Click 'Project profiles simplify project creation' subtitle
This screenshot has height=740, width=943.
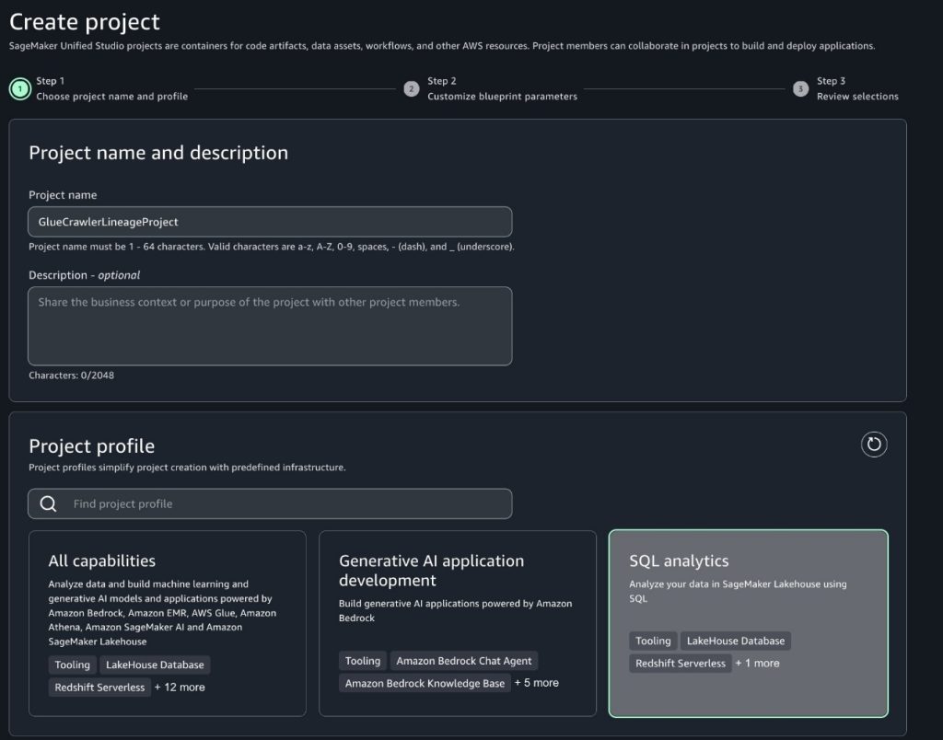pyautogui.click(x=187, y=467)
